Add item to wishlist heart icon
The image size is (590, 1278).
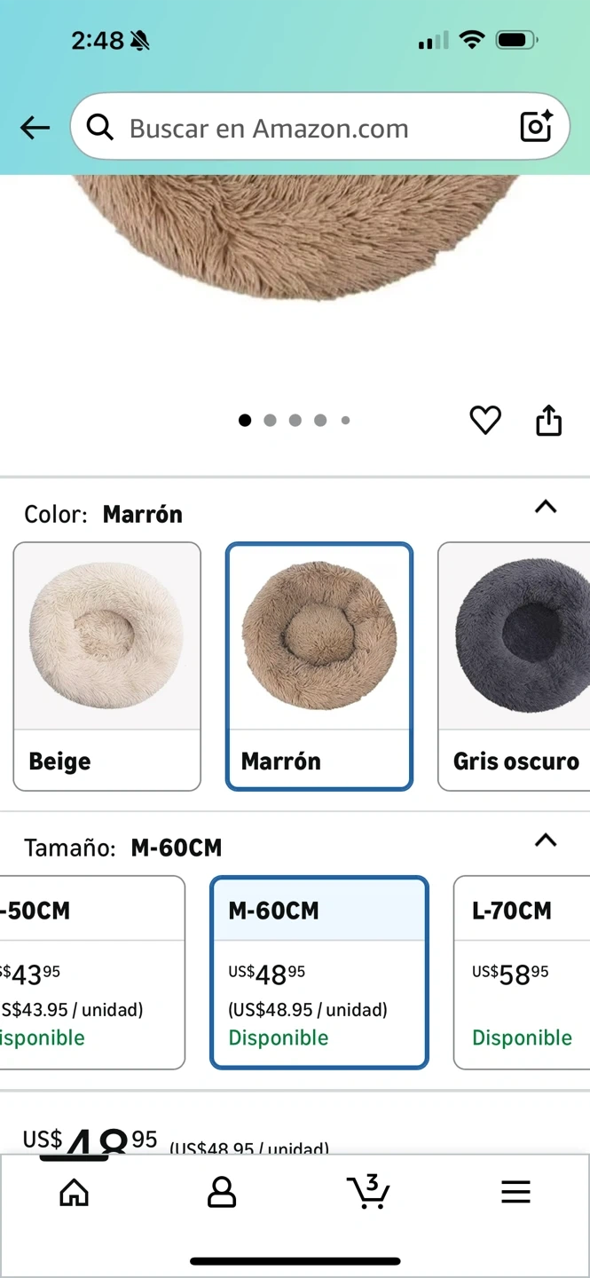coord(485,420)
